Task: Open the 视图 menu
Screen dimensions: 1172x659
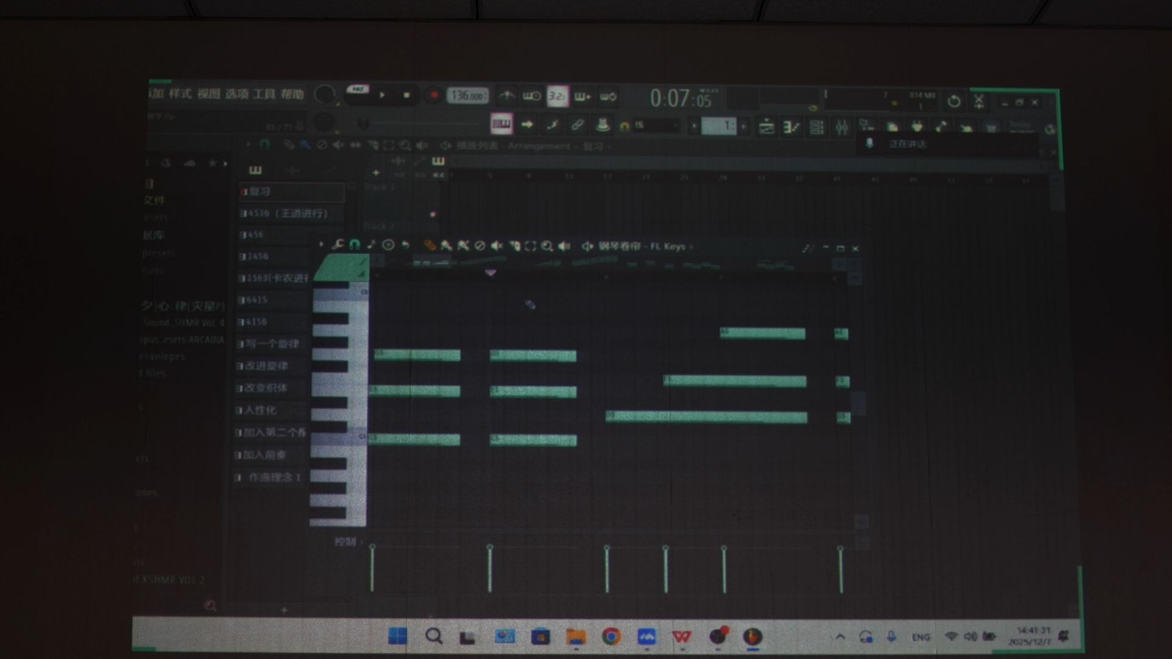Action: pyautogui.click(x=208, y=94)
